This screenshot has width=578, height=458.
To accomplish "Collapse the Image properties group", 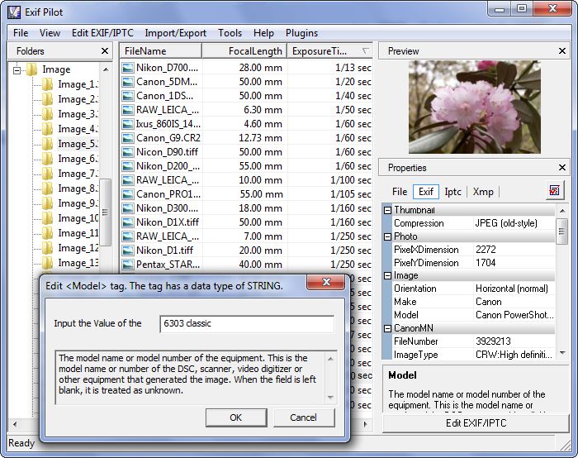I will [387, 276].
